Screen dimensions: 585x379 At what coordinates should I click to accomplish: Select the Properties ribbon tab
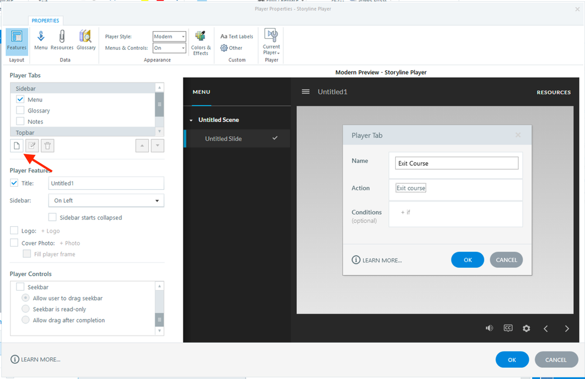click(45, 21)
